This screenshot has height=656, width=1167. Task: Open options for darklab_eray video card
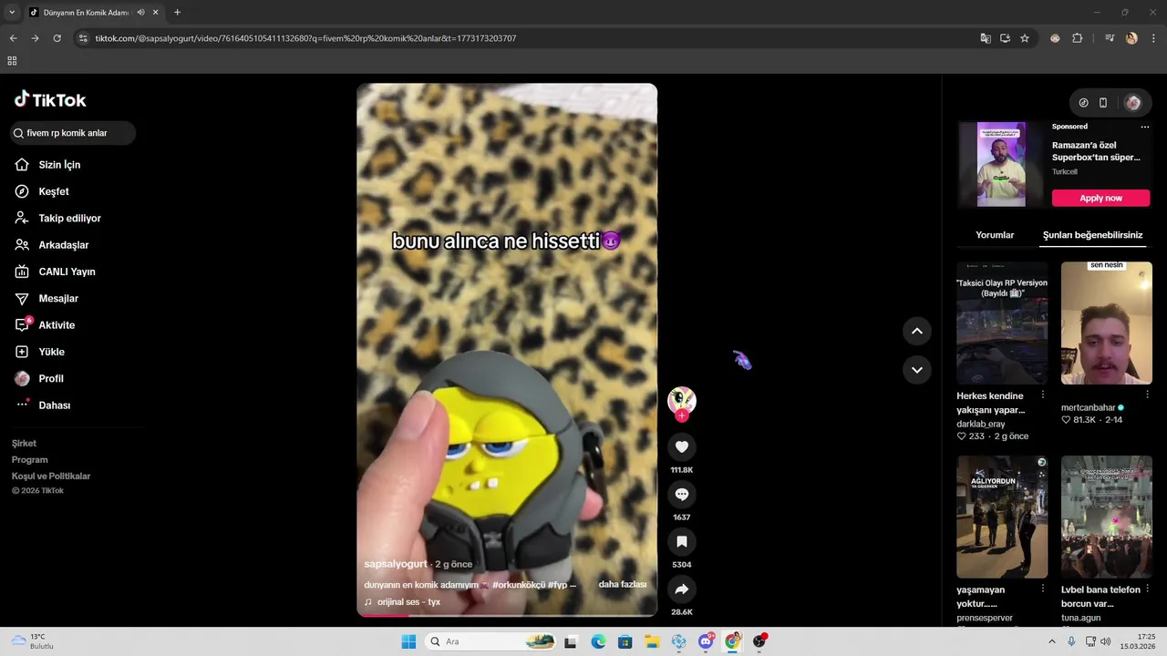1043,395
